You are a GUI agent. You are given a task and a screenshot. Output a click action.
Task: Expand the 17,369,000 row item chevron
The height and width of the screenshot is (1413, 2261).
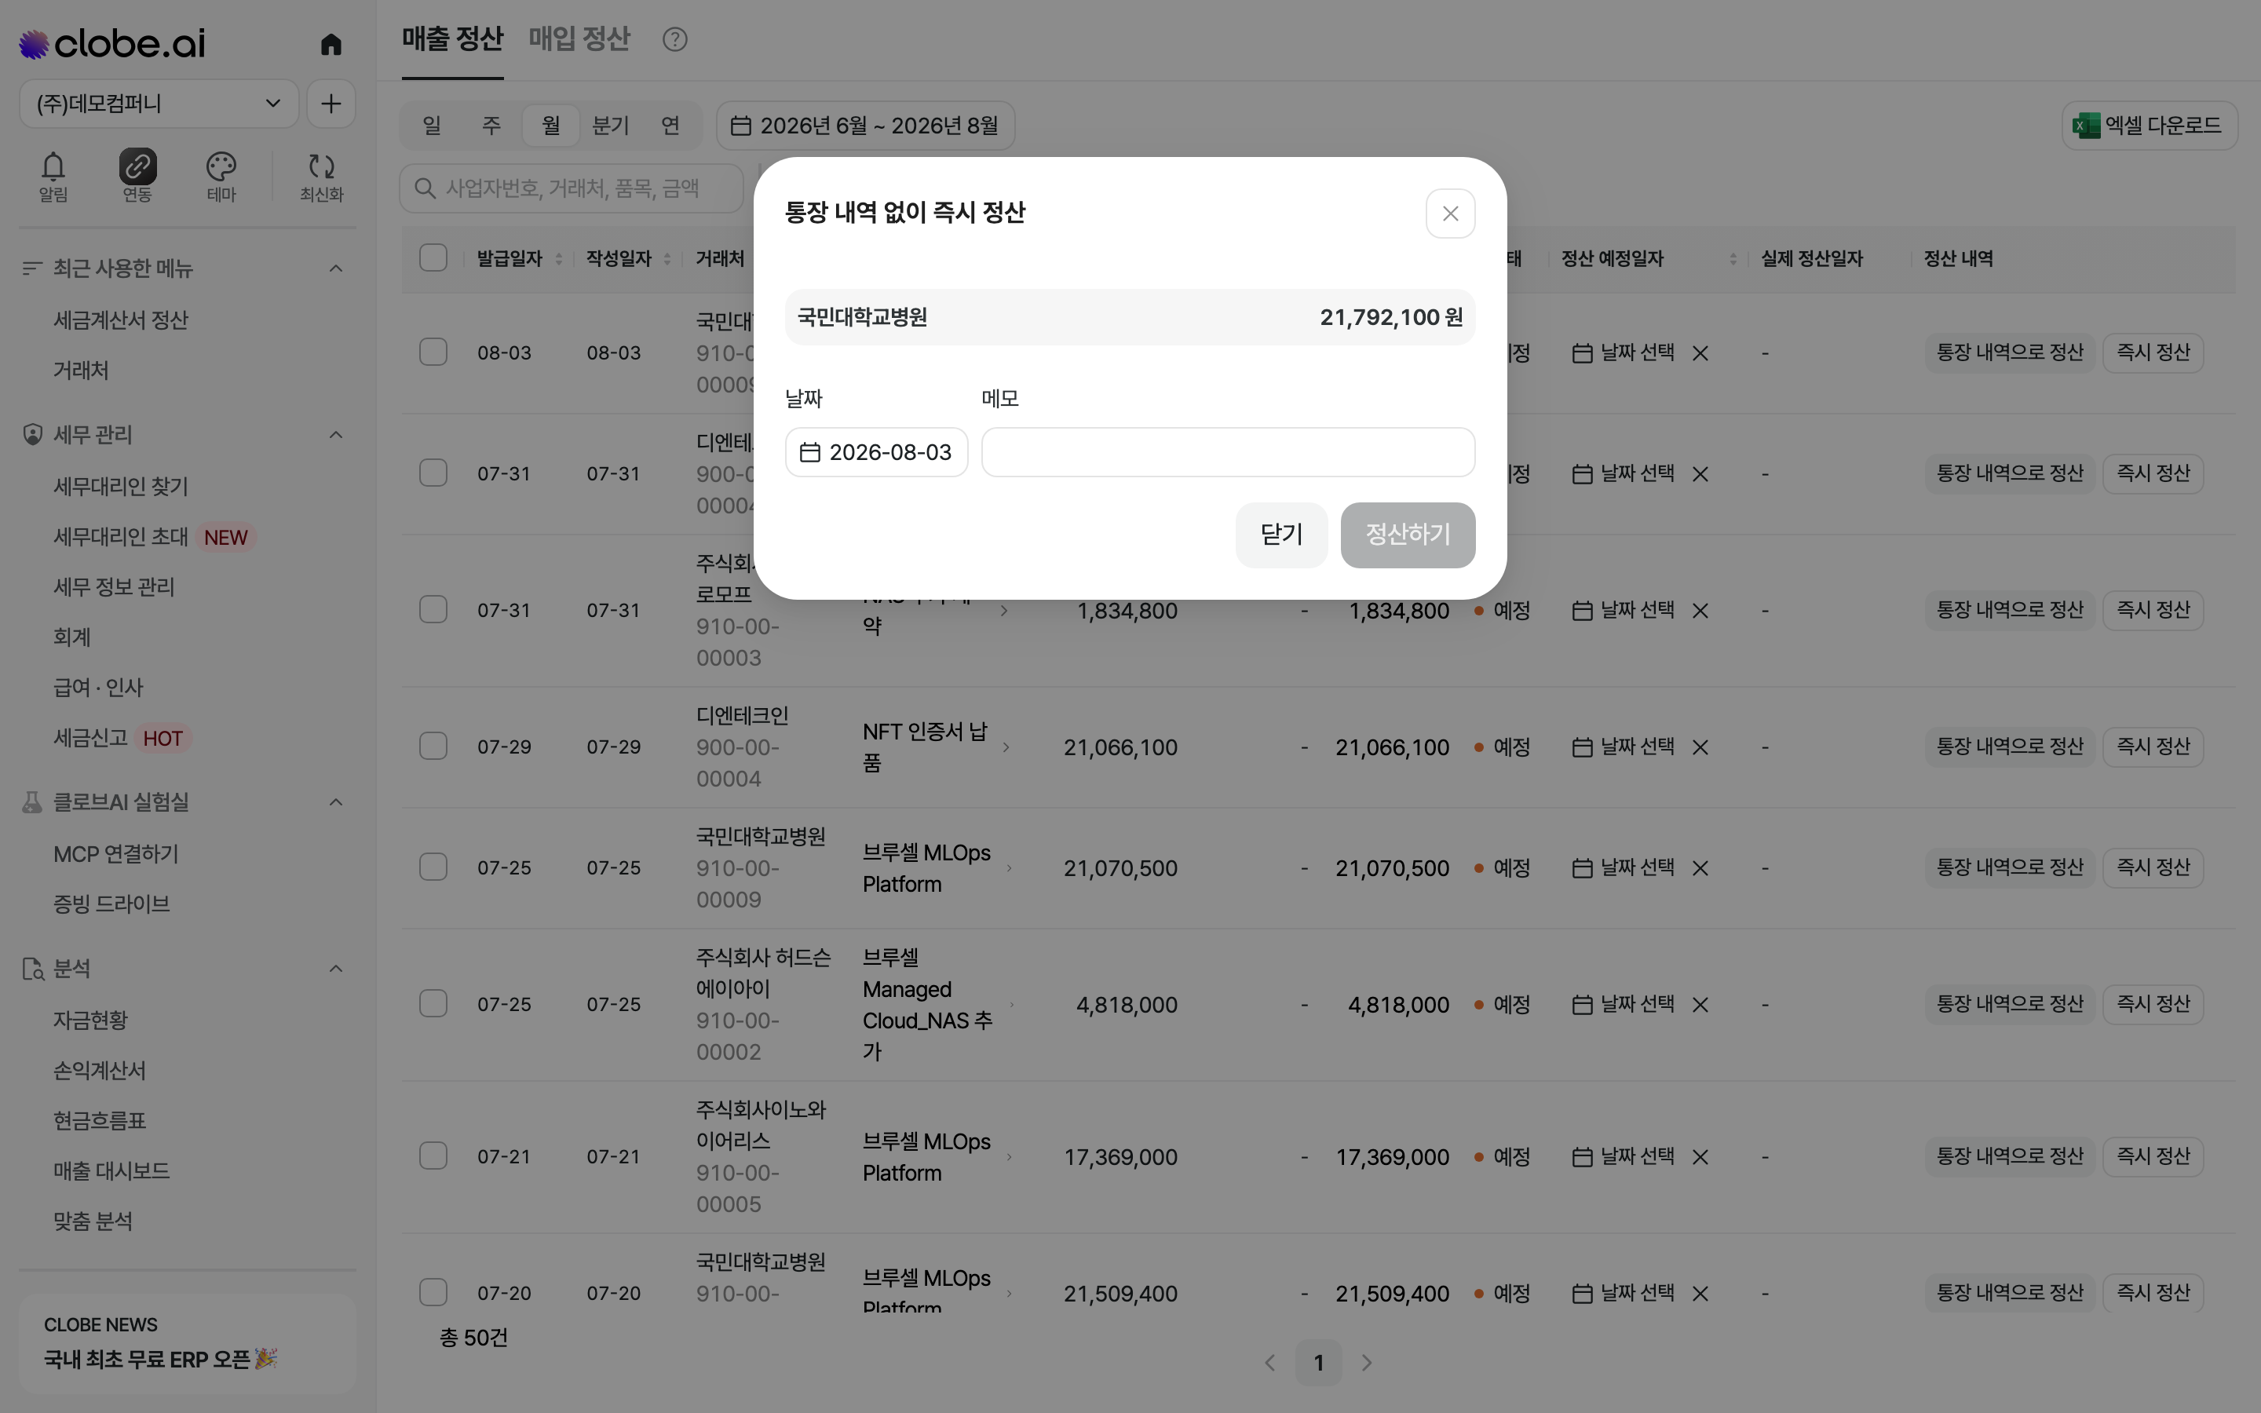[x=1009, y=1157]
